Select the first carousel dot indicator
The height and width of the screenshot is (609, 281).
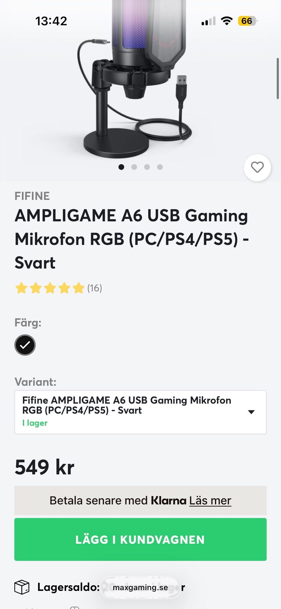pos(121,167)
